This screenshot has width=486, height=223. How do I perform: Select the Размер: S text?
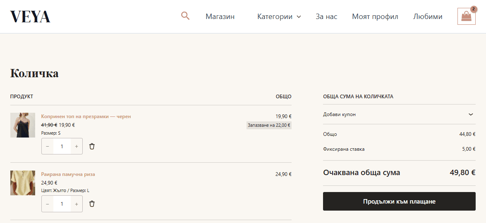pos(51,133)
